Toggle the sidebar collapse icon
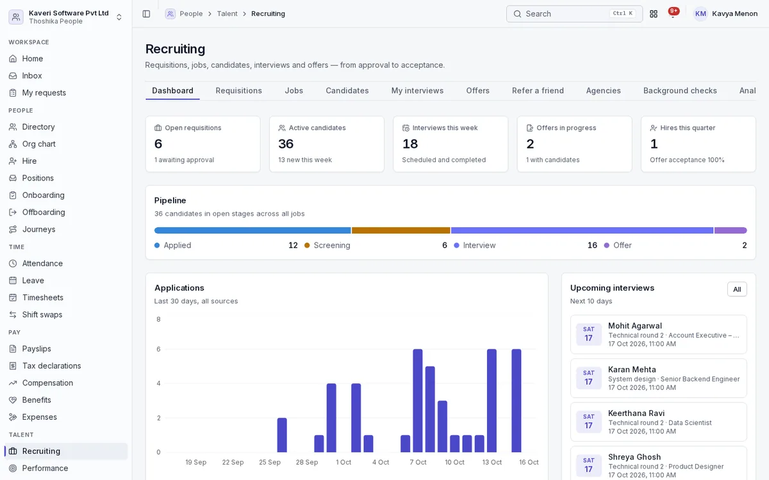 [x=146, y=13]
